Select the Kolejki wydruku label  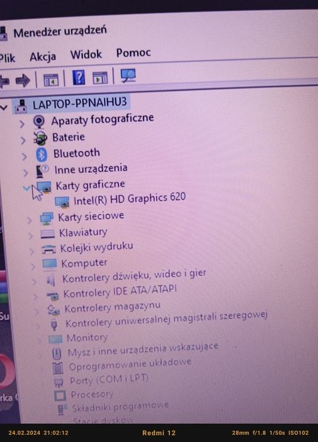click(x=97, y=248)
